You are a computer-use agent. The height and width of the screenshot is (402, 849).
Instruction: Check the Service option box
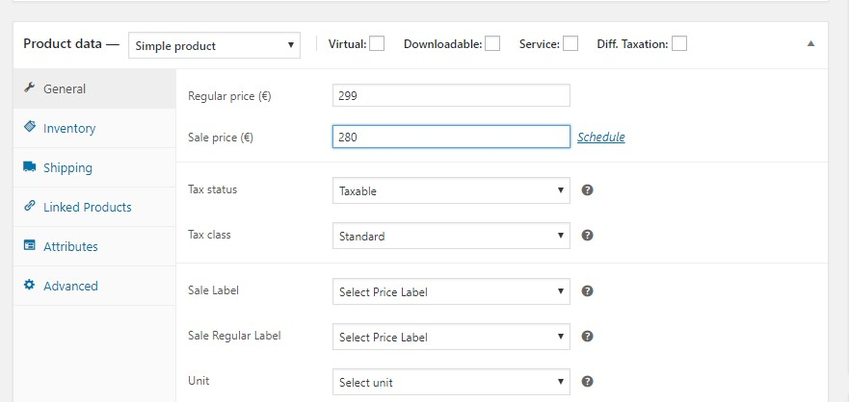(570, 43)
